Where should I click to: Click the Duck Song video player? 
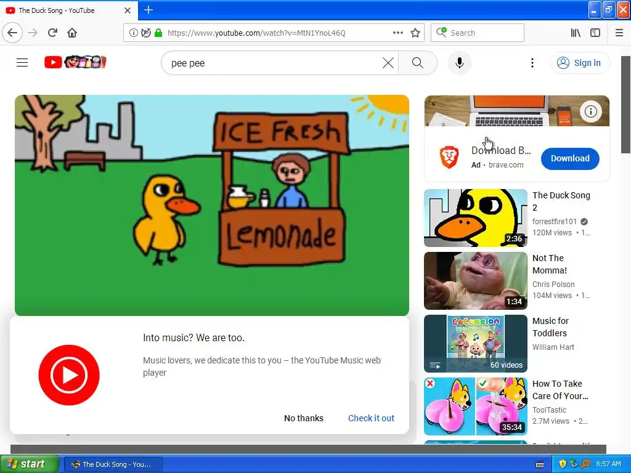[212, 205]
